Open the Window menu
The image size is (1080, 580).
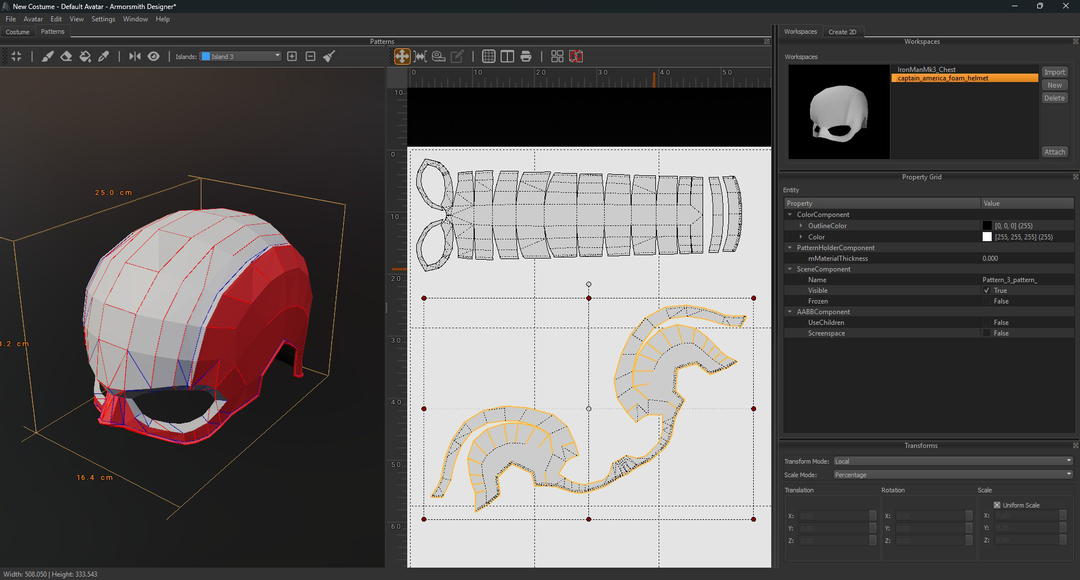(136, 19)
